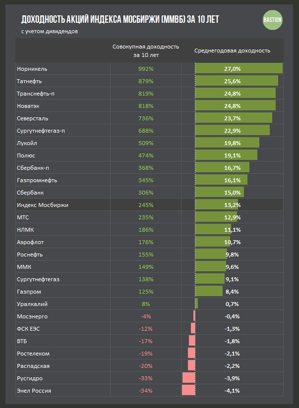
Task: Click the -2,1% label for Ростелеком
Action: coord(232,354)
